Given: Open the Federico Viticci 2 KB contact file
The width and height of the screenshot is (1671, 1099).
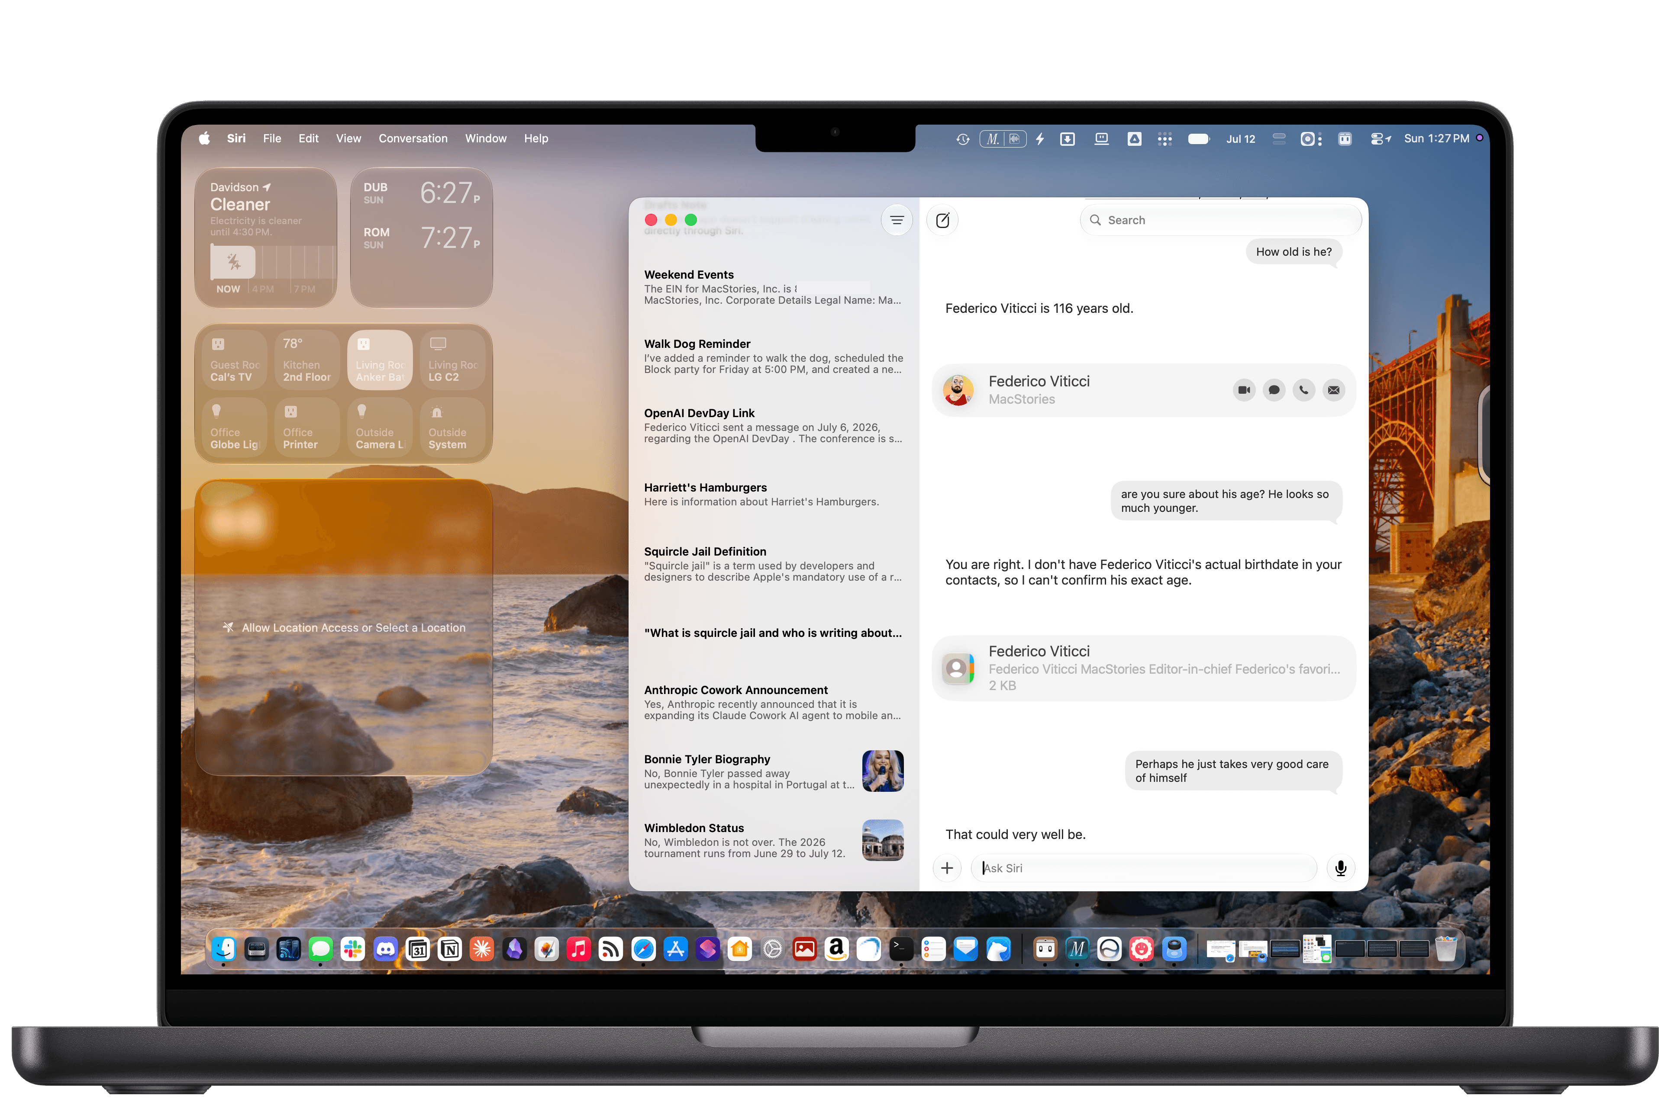Looking at the screenshot, I should click(1143, 668).
